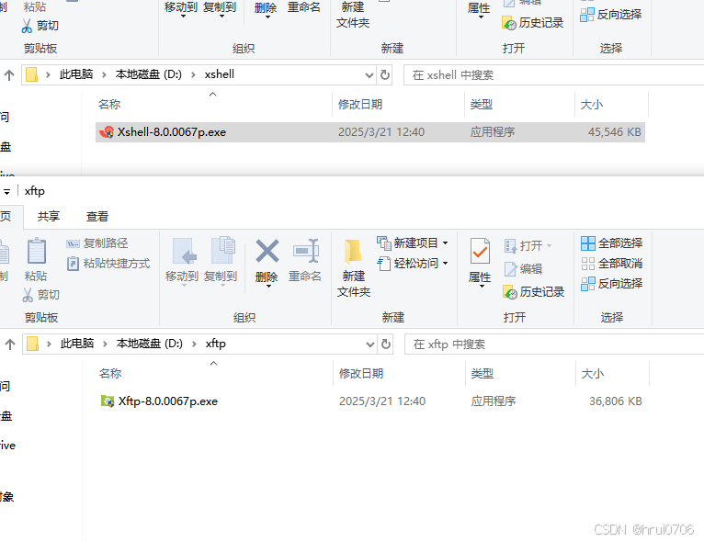
Task: Click 此电脑 breadcrumb in xftp window
Action: [77, 344]
